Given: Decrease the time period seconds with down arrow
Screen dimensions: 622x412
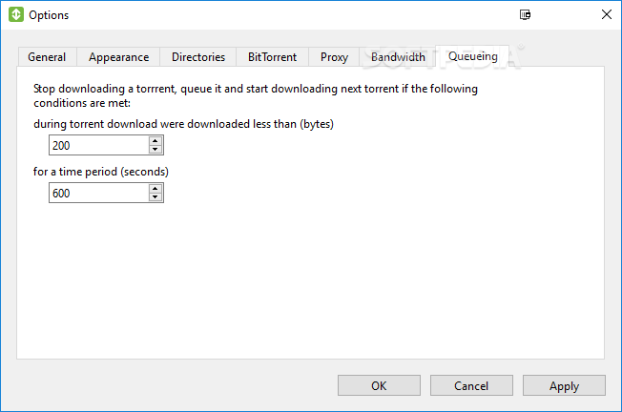Looking at the screenshot, I should 155,197.
